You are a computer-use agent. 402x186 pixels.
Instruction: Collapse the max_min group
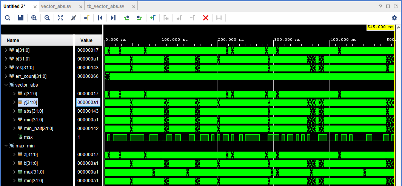6,146
